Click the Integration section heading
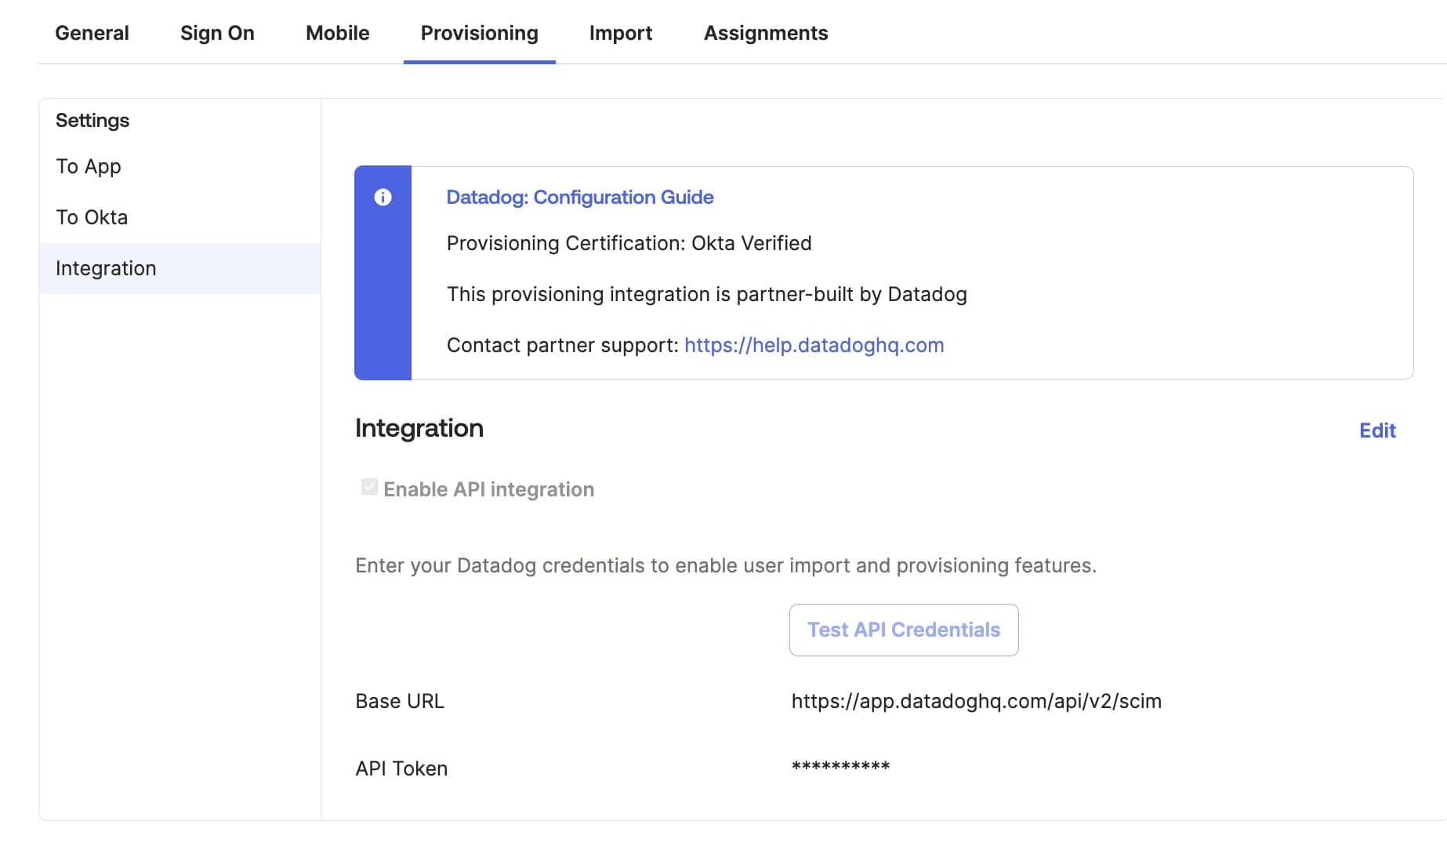 coord(419,428)
